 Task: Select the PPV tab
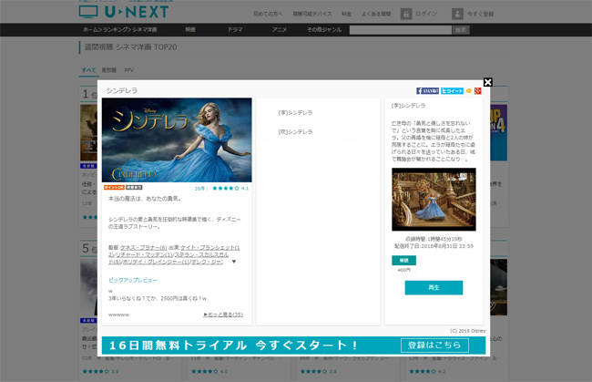(129, 70)
